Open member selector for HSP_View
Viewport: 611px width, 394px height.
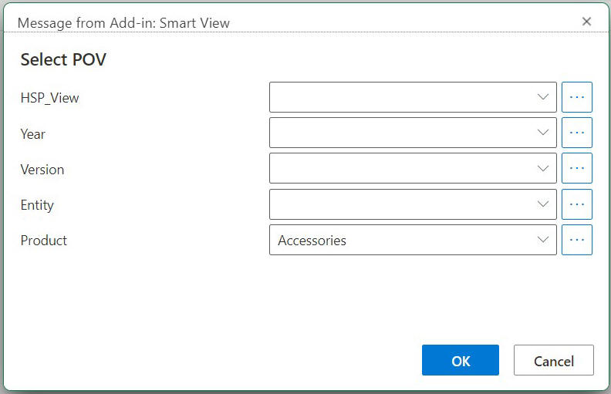click(x=576, y=97)
